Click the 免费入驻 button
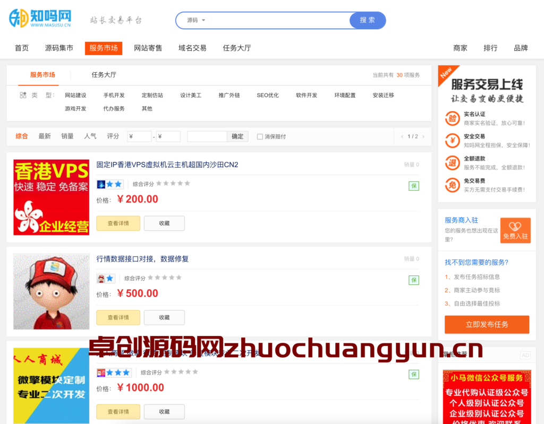Image resolution: width=544 pixels, height=424 pixels. (515, 230)
